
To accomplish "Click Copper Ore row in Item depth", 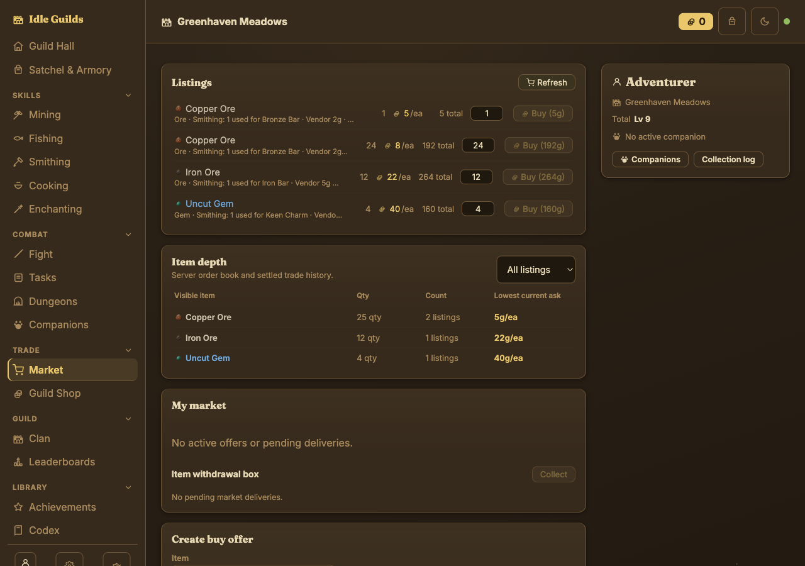I will coord(374,317).
